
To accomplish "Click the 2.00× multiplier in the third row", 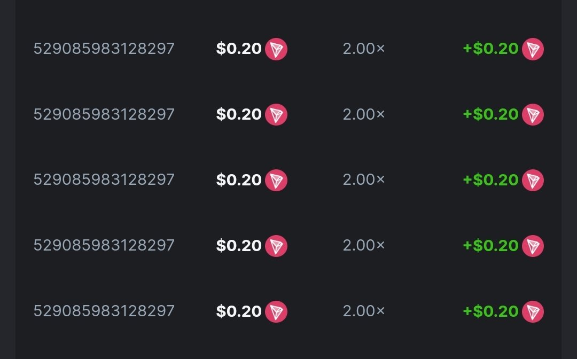I will [x=364, y=180].
